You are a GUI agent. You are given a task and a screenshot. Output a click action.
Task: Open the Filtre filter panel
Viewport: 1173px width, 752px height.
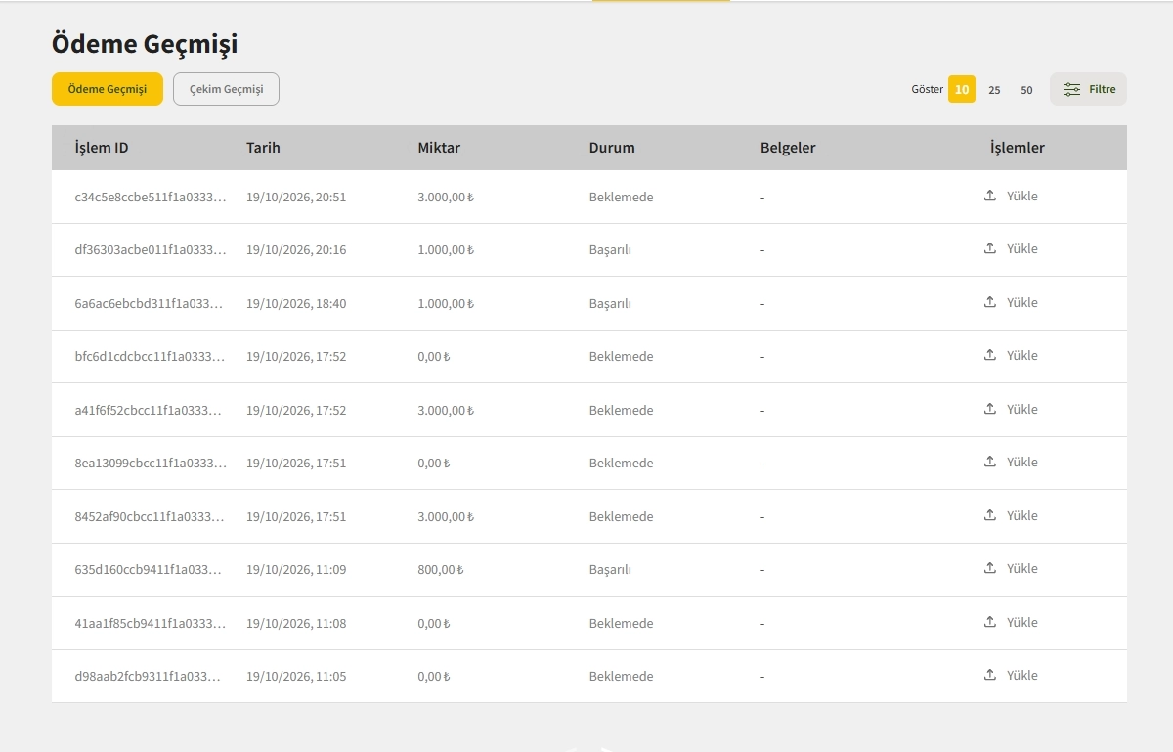1088,89
